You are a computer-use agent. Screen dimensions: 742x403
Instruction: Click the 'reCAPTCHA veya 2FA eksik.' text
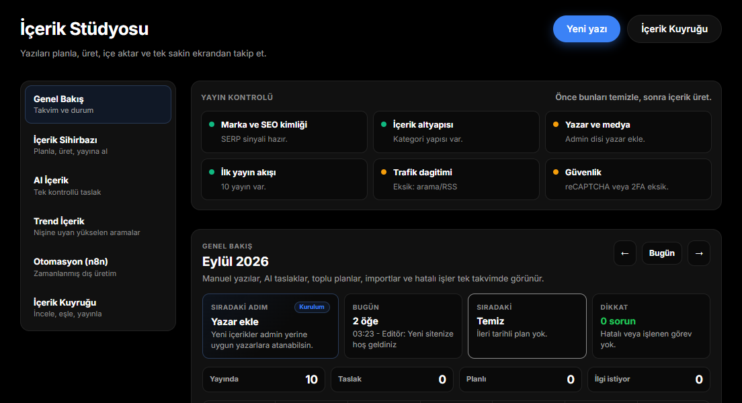[x=616, y=187]
